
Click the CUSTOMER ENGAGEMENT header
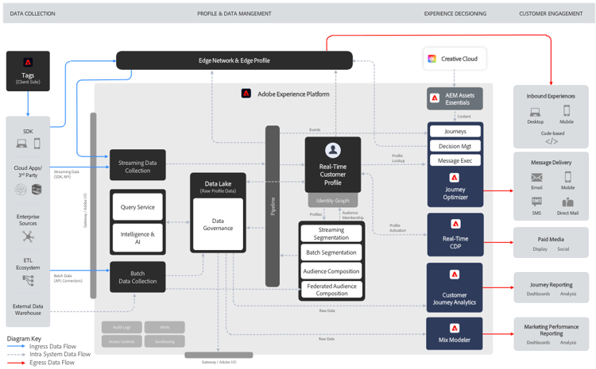(551, 13)
